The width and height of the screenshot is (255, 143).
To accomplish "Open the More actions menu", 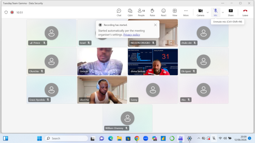I will tap(186, 12).
